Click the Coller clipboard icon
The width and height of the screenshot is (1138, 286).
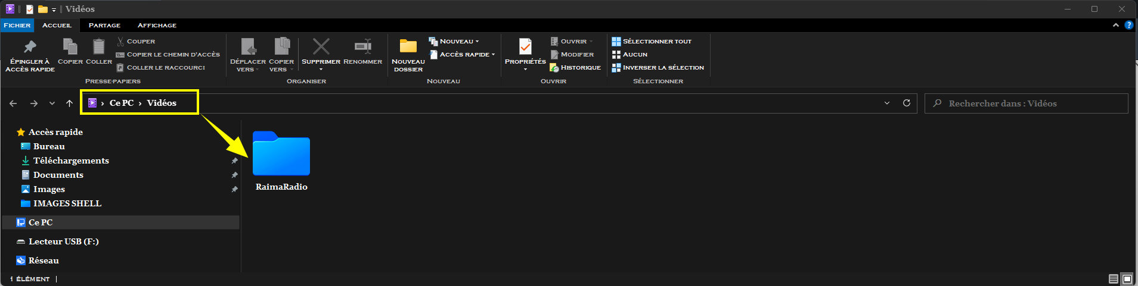[x=98, y=47]
